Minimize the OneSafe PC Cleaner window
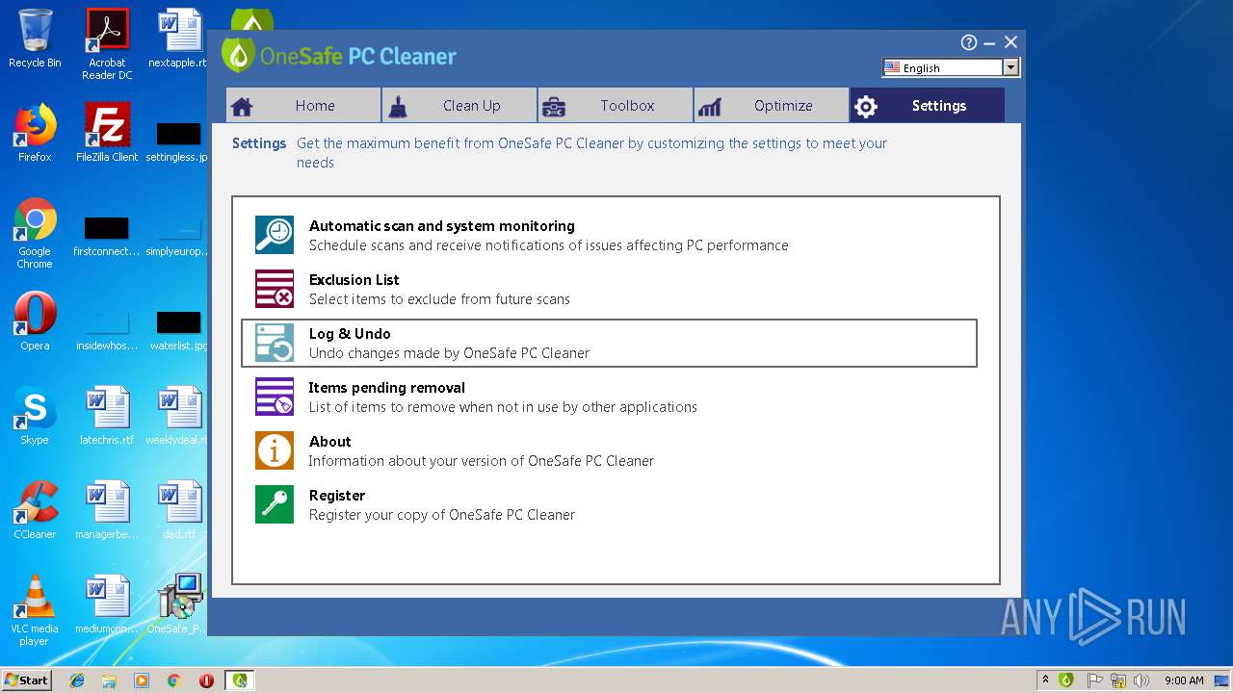The image size is (1233, 693). pos(990,42)
